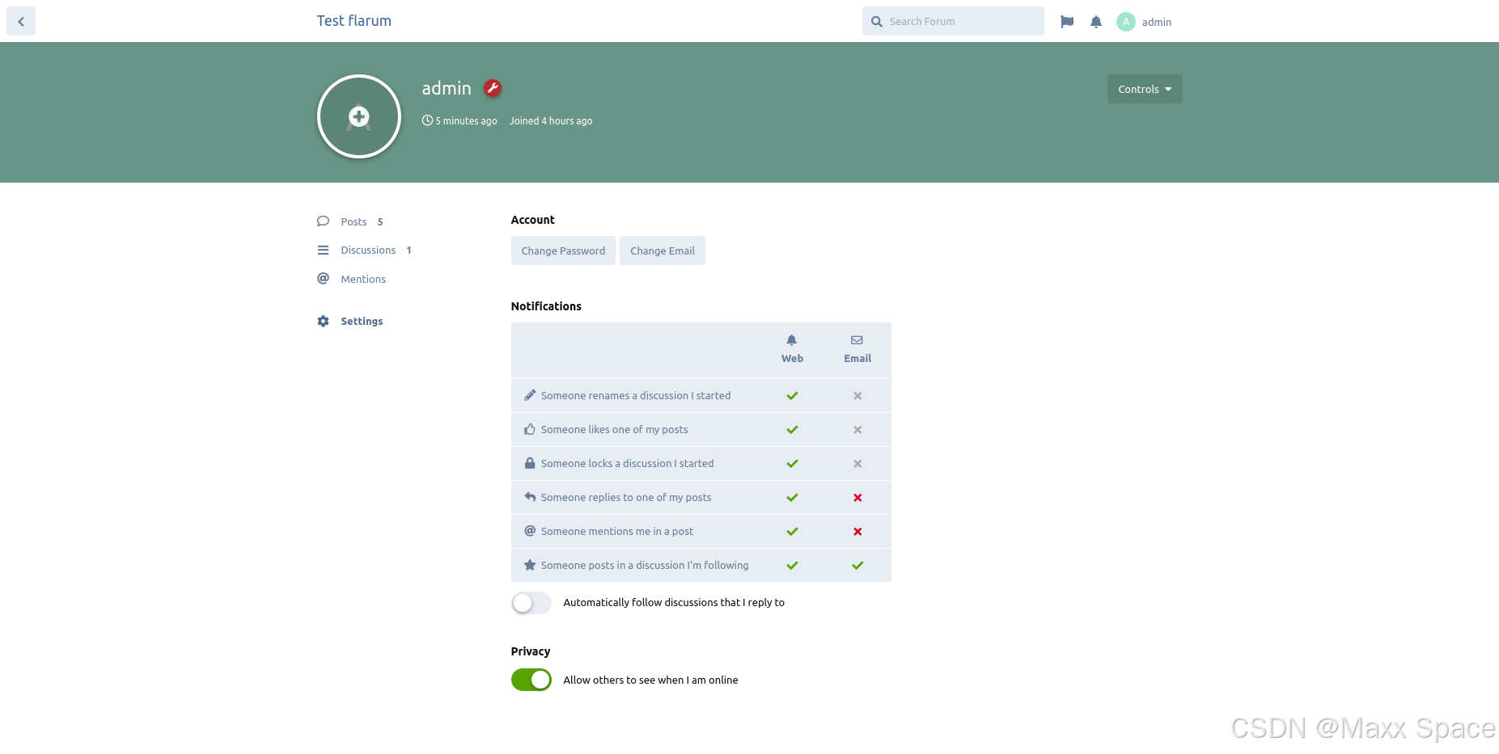Click the Email envelope column header
The height and width of the screenshot is (754, 1499).
857,349
